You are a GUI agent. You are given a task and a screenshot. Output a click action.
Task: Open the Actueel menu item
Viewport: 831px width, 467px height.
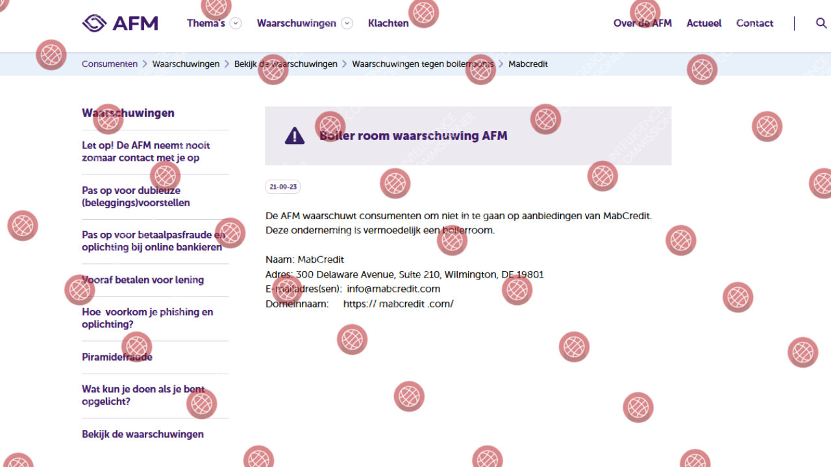tap(704, 23)
